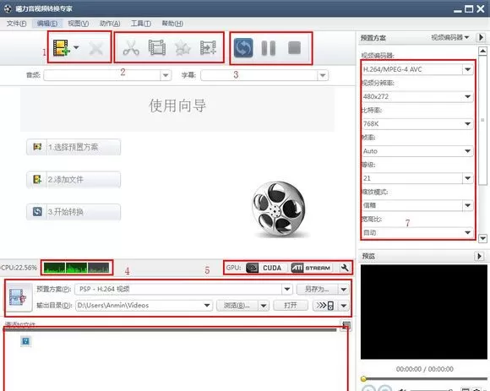Expand the 输出目录 path dropdown
Viewport: 490px width, 391px height.
pyautogui.click(x=207, y=306)
